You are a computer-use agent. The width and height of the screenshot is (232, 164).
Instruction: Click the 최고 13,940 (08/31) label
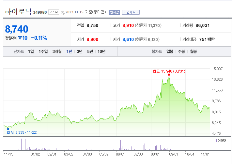(x=169, y=71)
